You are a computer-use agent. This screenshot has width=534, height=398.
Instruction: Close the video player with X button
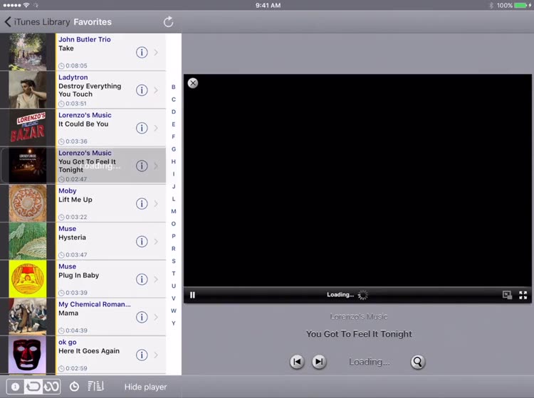coord(193,83)
